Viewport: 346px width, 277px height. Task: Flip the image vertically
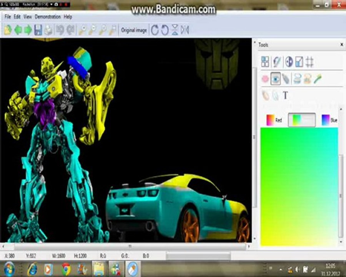click(175, 30)
